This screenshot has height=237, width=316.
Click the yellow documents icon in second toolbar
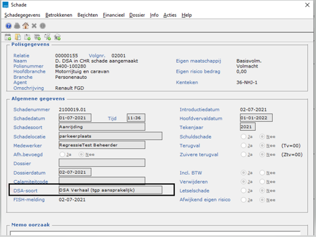tap(18, 37)
